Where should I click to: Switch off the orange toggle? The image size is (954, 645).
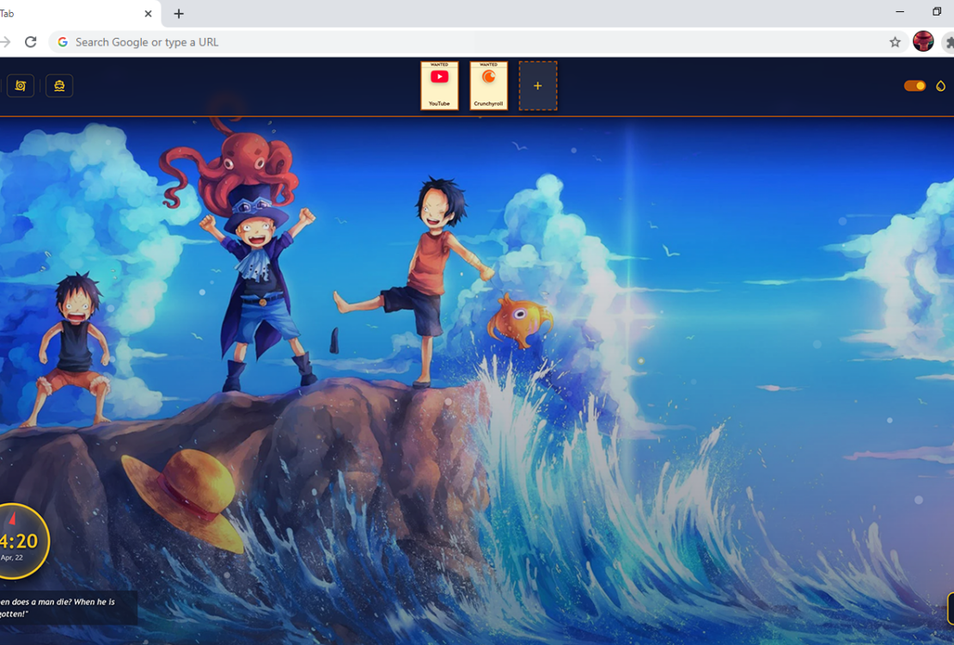point(914,86)
